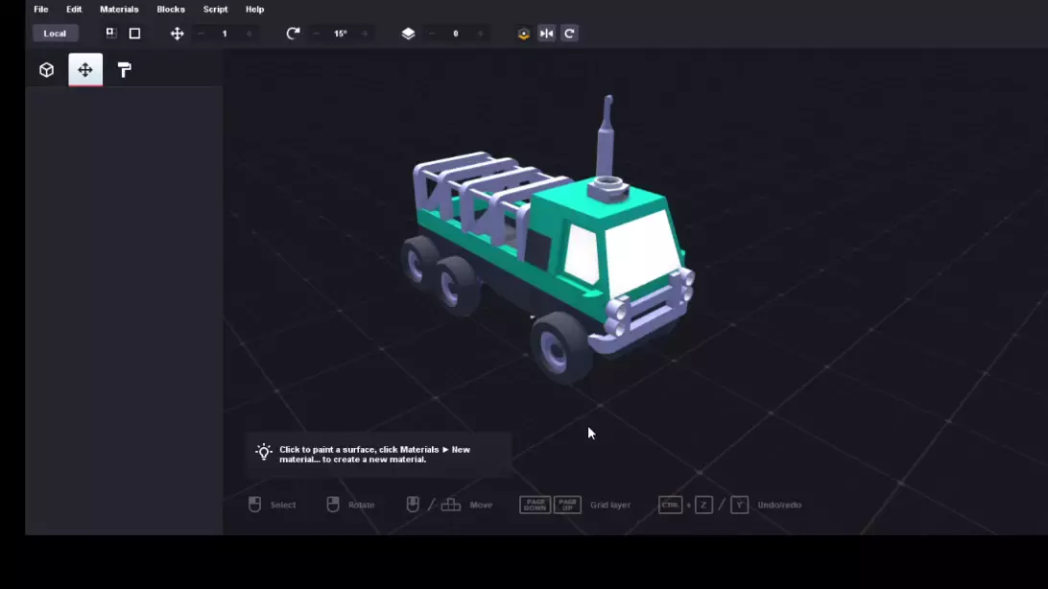The image size is (1048, 589).
Task: Decrease the grid layer value
Action: click(x=432, y=34)
